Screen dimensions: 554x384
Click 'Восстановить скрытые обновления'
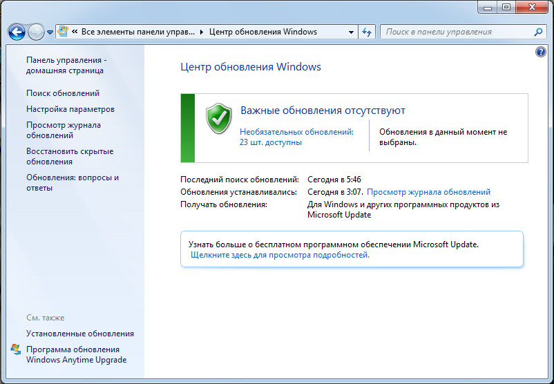[x=70, y=156]
